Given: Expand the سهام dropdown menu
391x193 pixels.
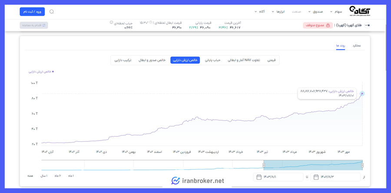Looking at the screenshot, I should click(336, 12).
